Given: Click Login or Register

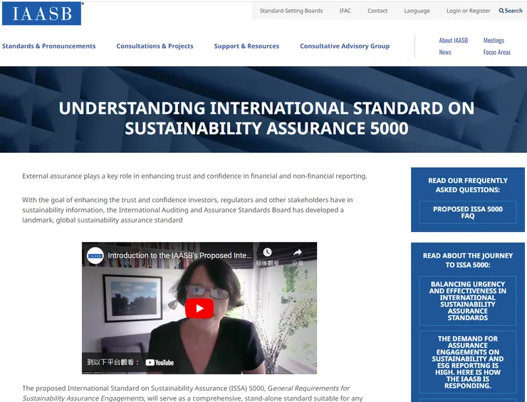Looking at the screenshot, I should tap(468, 11).
